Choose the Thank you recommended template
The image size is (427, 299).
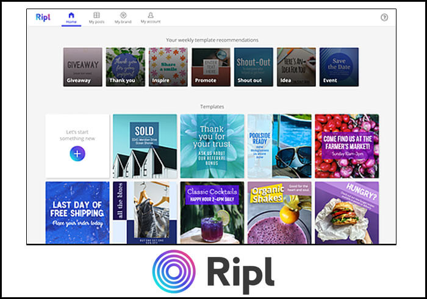(x=126, y=67)
